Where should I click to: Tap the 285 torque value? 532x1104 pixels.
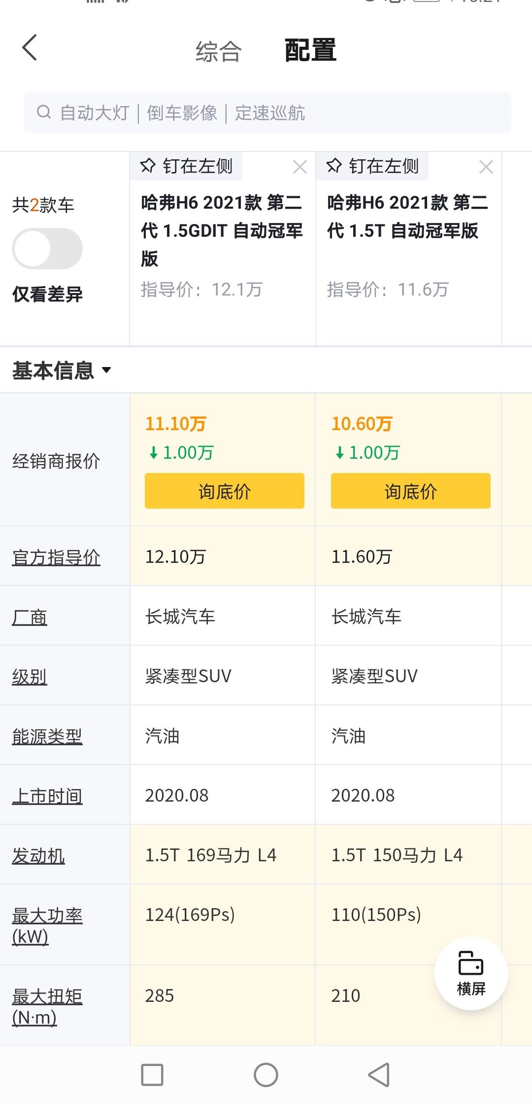(x=160, y=995)
